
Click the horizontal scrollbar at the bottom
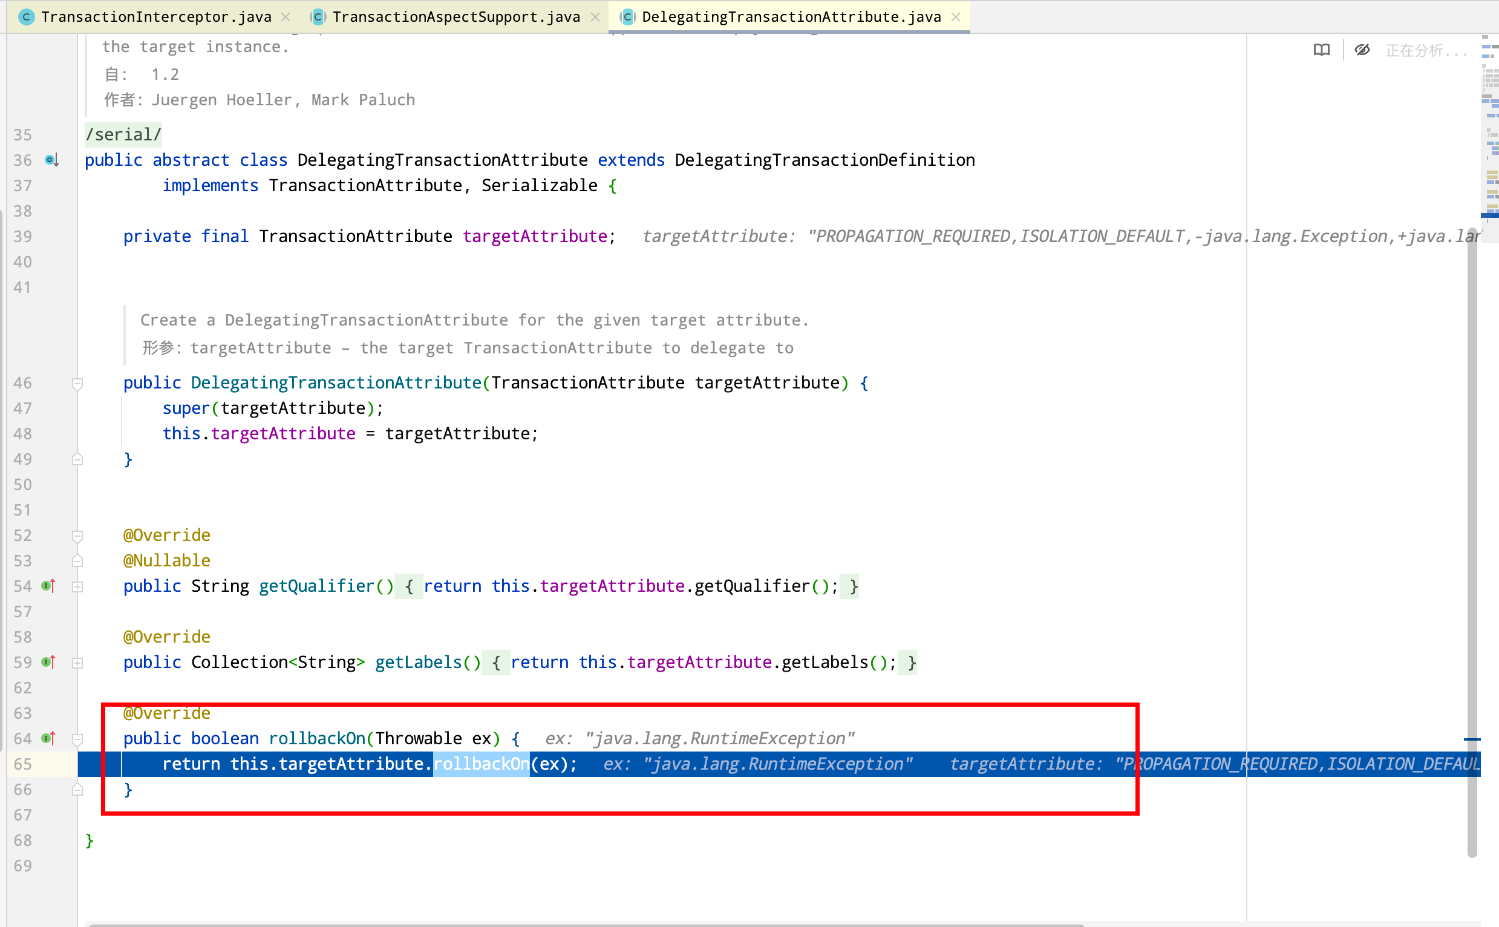click(587, 924)
